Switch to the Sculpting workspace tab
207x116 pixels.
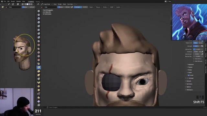coord(31,2)
